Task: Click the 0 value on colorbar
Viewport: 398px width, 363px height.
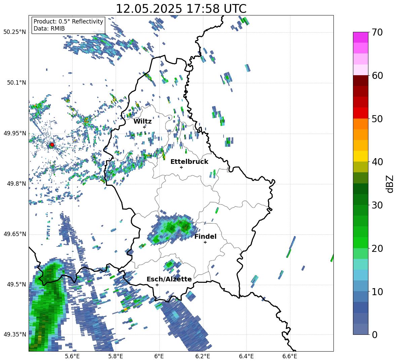Action: coord(374,334)
